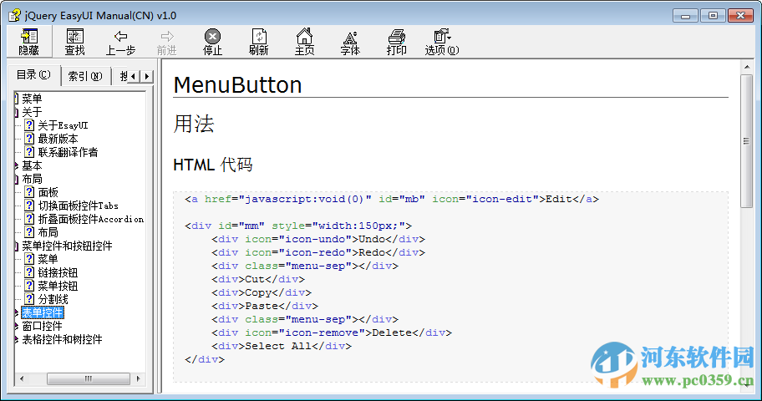Select 菜单控件和按钮控件 tree folder
Viewport: 762px width, 401px height.
[67, 246]
